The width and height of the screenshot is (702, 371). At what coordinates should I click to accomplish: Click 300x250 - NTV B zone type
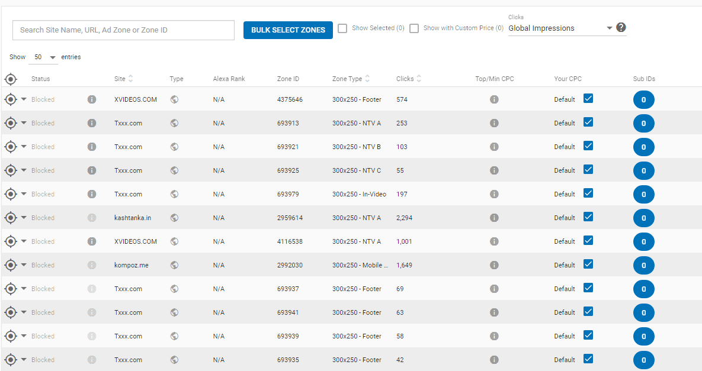point(357,147)
